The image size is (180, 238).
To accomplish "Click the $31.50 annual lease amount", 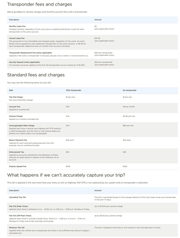I will coord(98,38).
